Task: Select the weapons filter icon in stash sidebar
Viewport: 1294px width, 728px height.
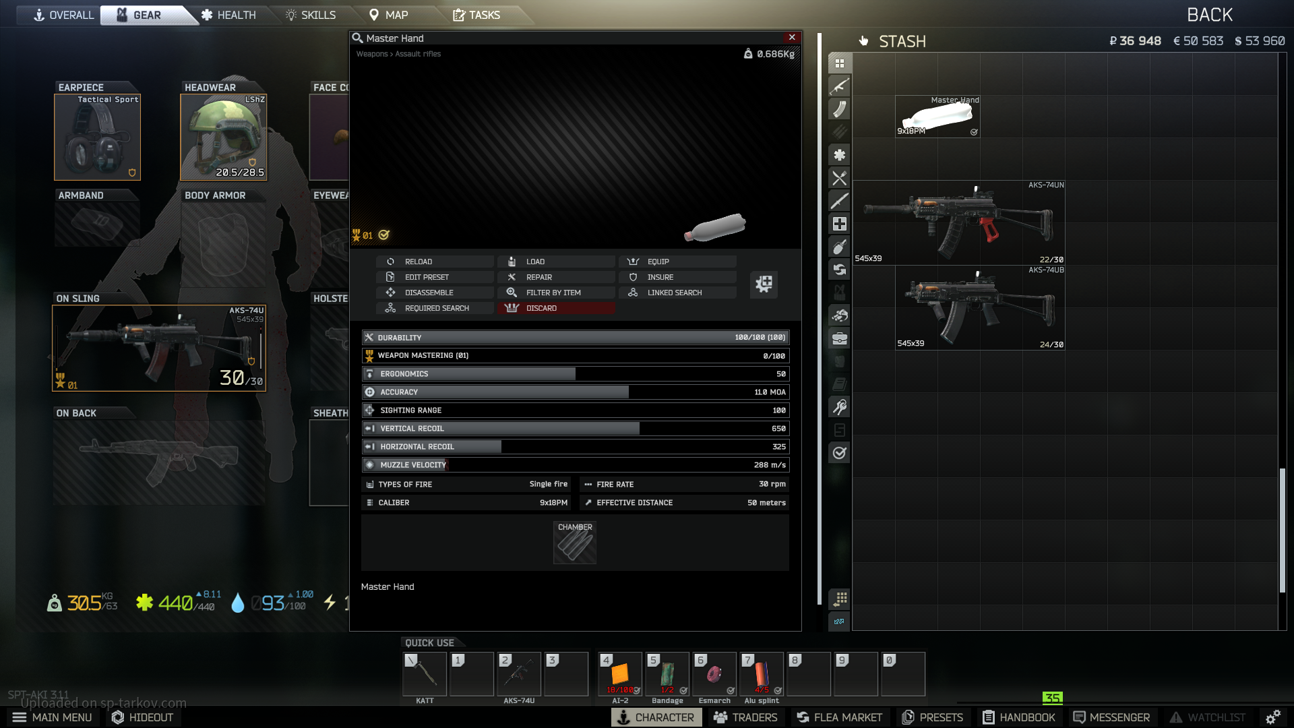Action: pyautogui.click(x=840, y=86)
